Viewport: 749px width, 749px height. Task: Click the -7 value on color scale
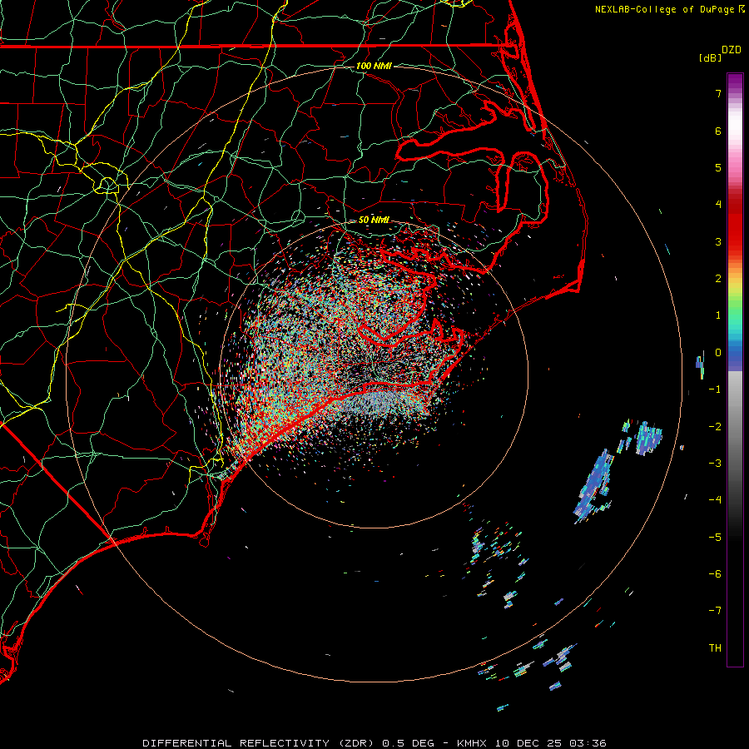(x=715, y=611)
